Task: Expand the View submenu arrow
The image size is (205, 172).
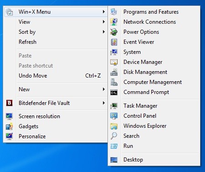Action: click(x=104, y=22)
